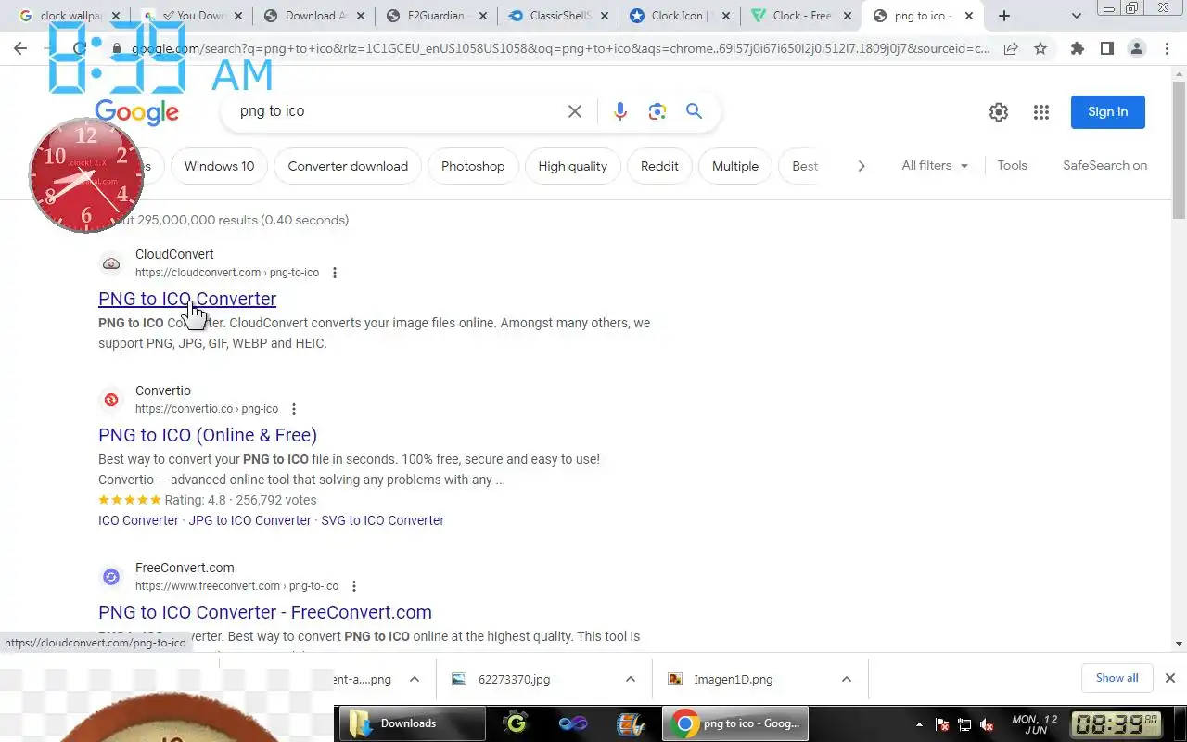This screenshot has height=742, width=1187.
Task: Click the Convertio site favicon
Action: click(111, 400)
